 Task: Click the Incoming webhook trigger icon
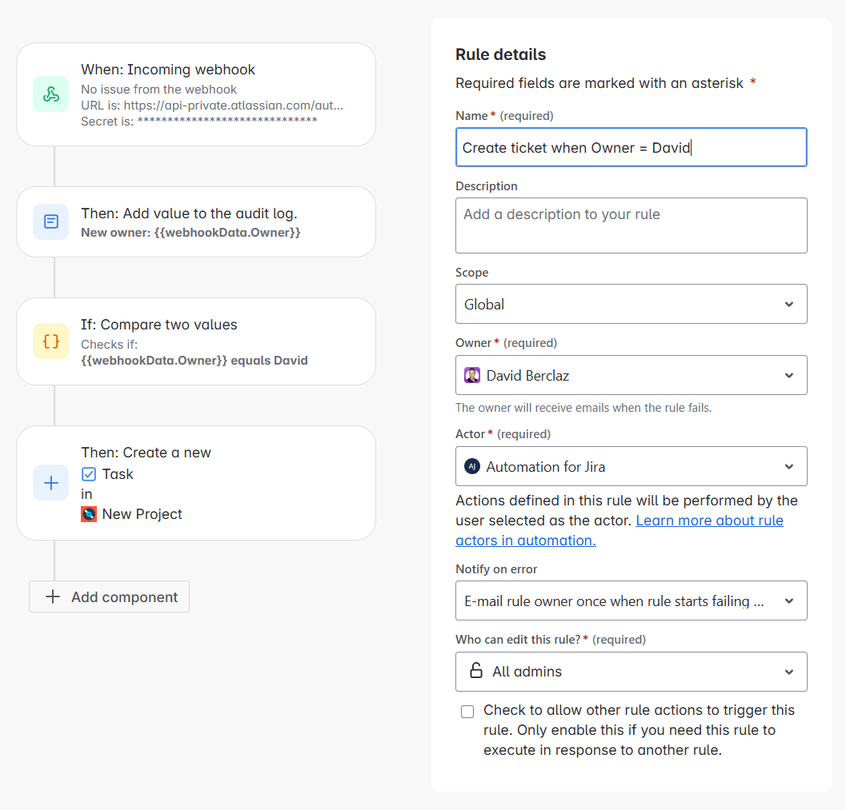[51, 94]
